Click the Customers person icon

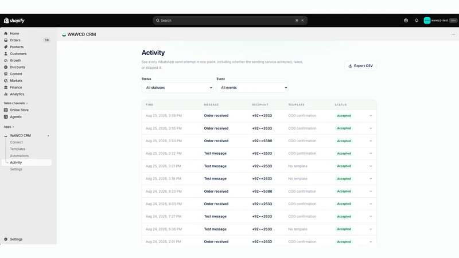[x=6, y=53]
